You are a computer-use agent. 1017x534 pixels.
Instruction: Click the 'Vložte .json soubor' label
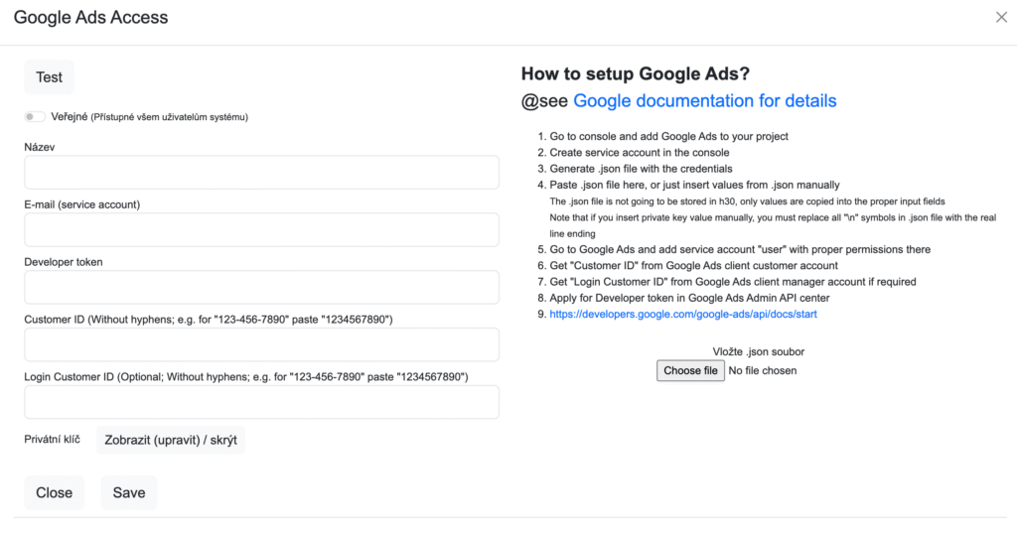click(758, 351)
